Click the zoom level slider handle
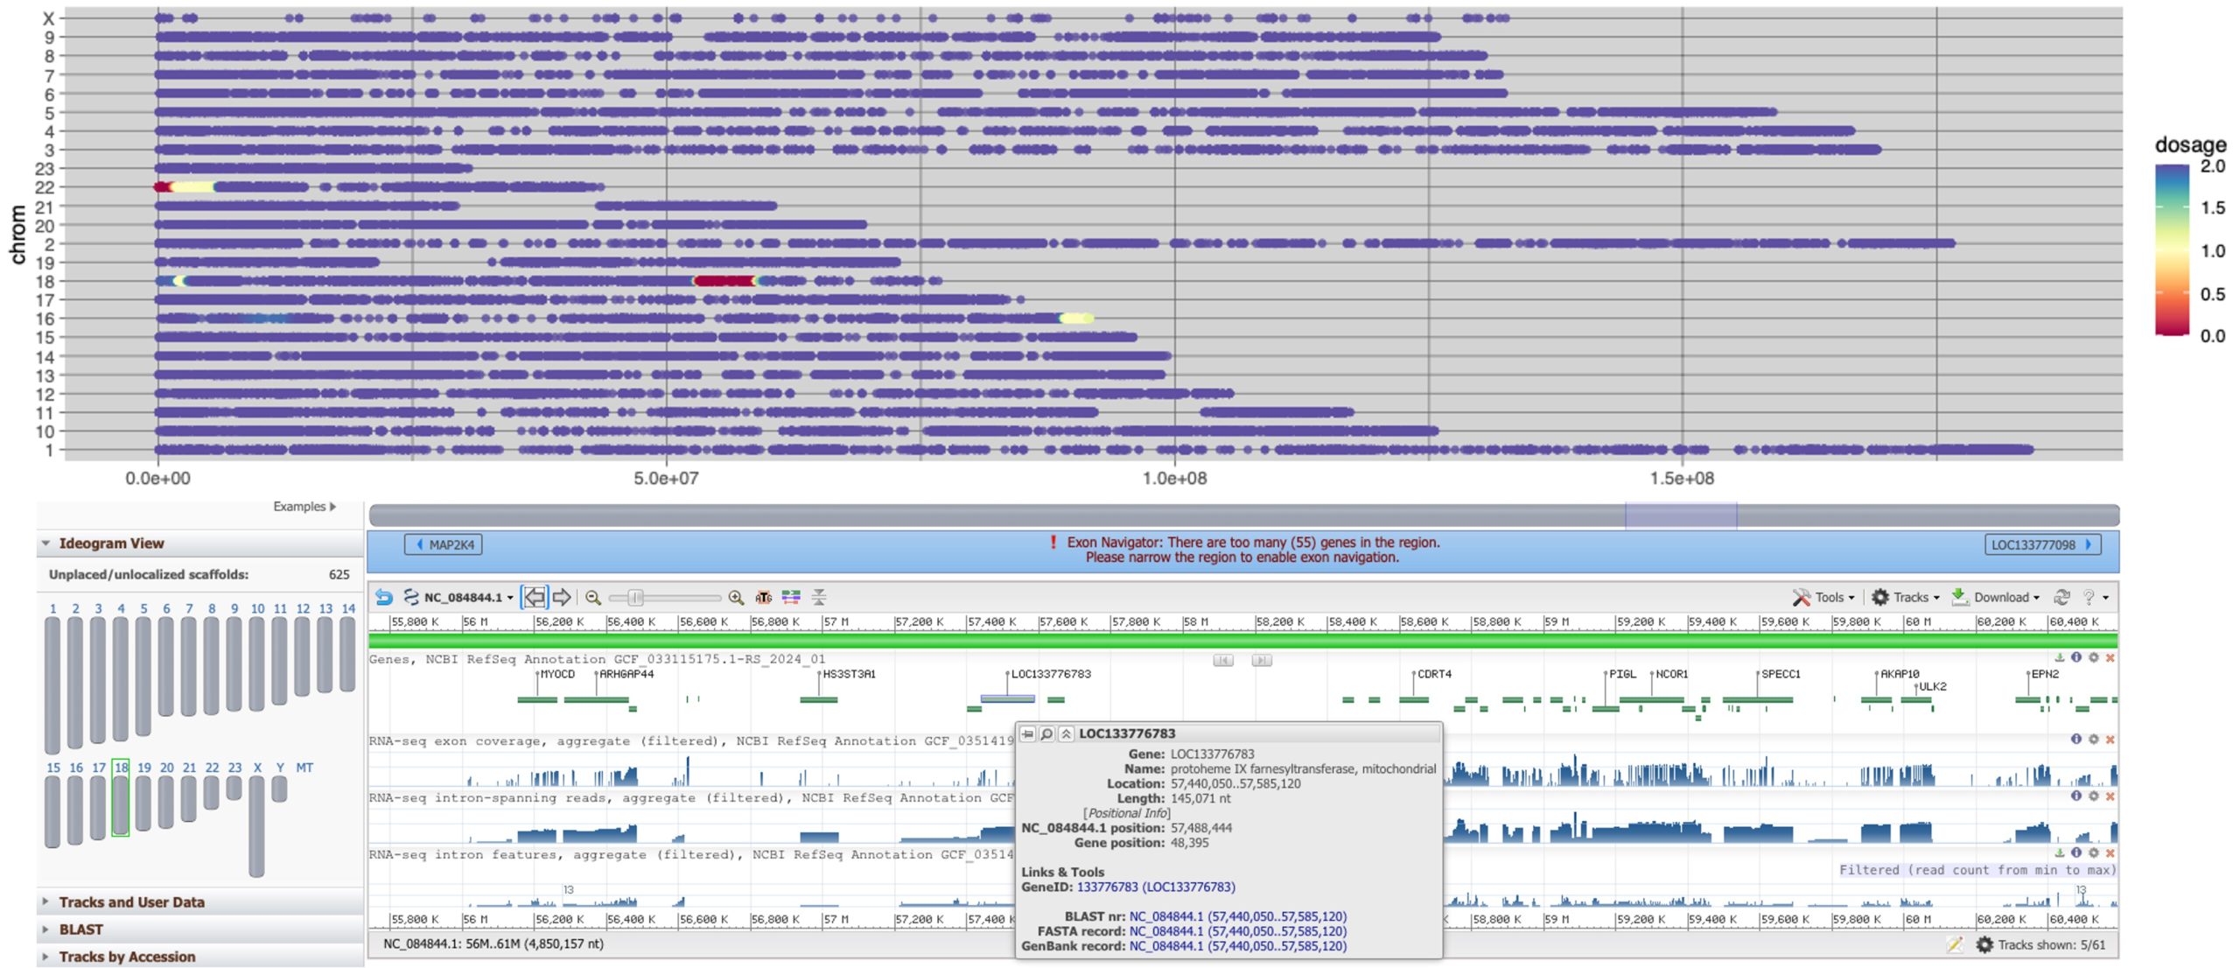Viewport: 2240px width, 968px height. coord(636,597)
